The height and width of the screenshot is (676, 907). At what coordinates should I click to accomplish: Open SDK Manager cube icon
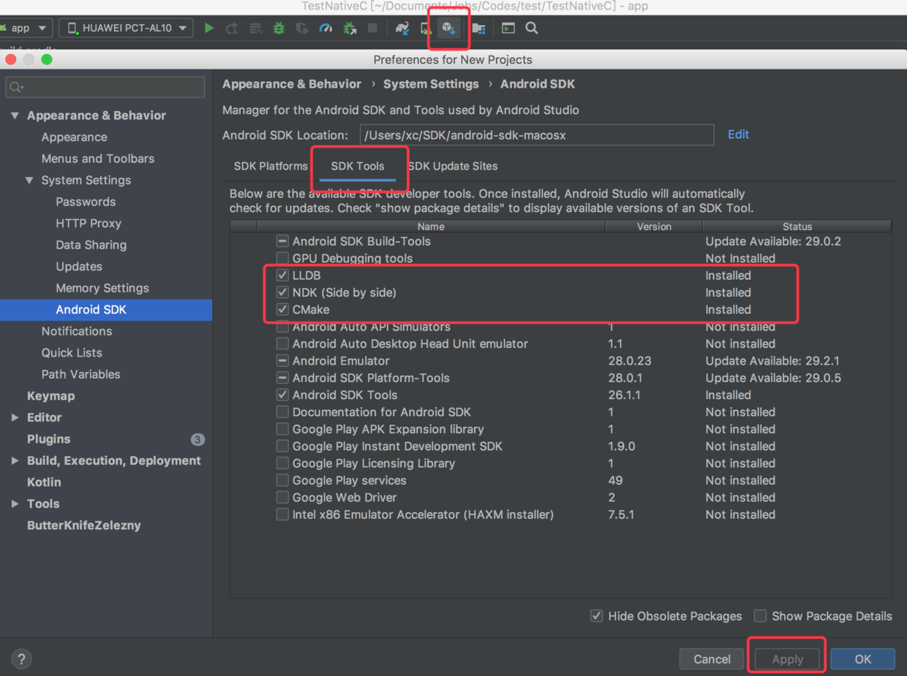click(448, 29)
